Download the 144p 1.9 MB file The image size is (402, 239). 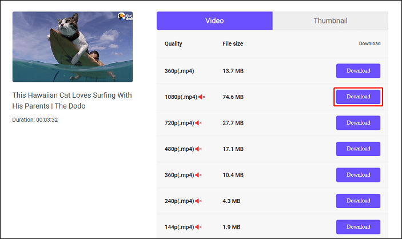point(358,227)
